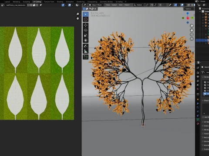This screenshot has width=209, height=156.
Task: Toggle snapping magnet in viewport header
Action: click(x=152, y=5)
